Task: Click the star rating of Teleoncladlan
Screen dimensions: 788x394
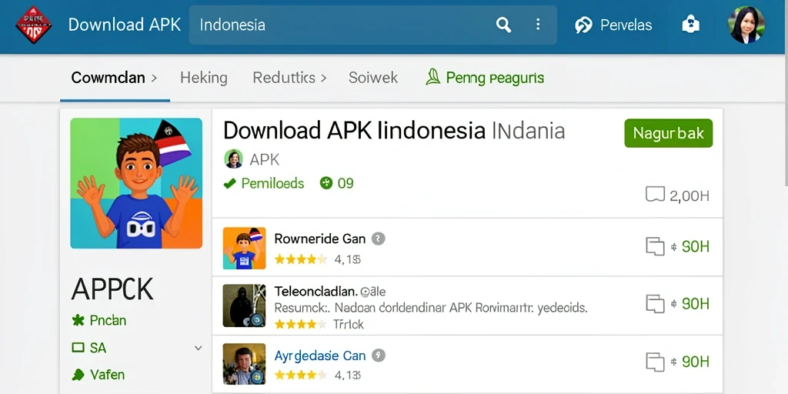Action: [302, 324]
